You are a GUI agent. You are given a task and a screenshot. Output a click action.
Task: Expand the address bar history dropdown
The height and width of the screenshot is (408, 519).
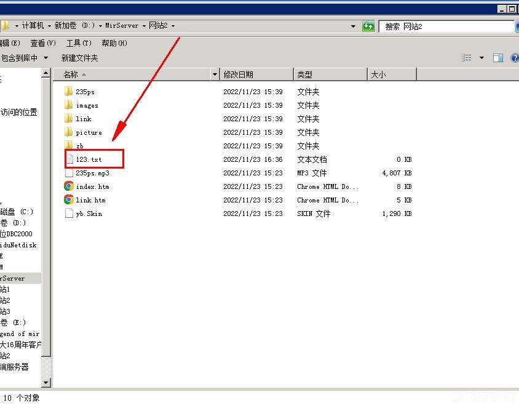click(353, 26)
